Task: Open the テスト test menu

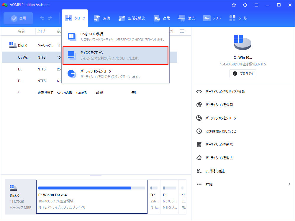Action: [212, 18]
